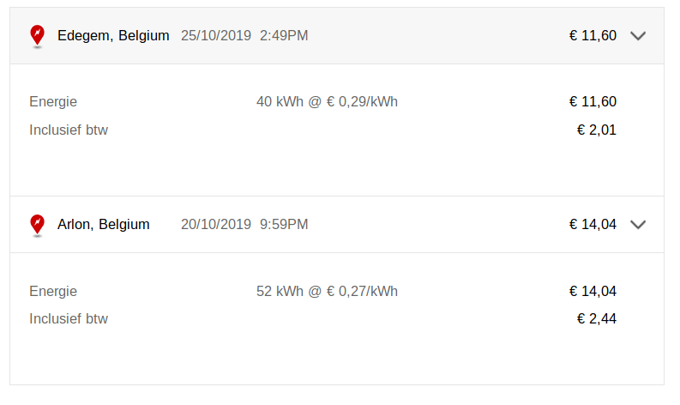Select the Arlon, Belgium location name

(x=103, y=224)
